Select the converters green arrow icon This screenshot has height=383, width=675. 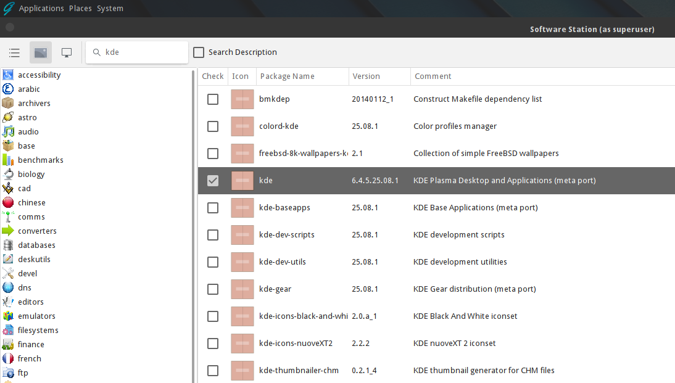pyautogui.click(x=7, y=231)
